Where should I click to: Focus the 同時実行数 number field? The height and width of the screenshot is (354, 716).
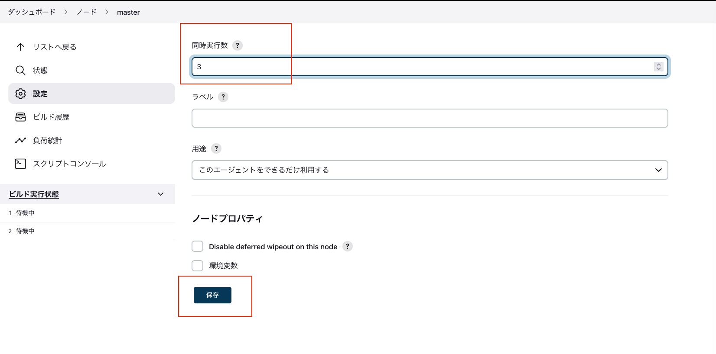(430, 67)
